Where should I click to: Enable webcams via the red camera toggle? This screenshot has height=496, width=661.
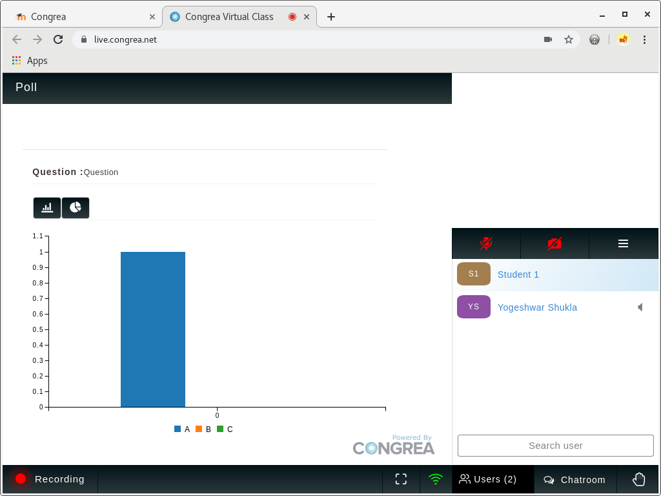pyautogui.click(x=554, y=243)
